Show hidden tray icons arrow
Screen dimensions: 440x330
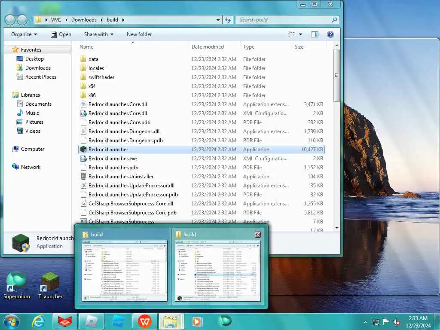pyautogui.click(x=365, y=322)
